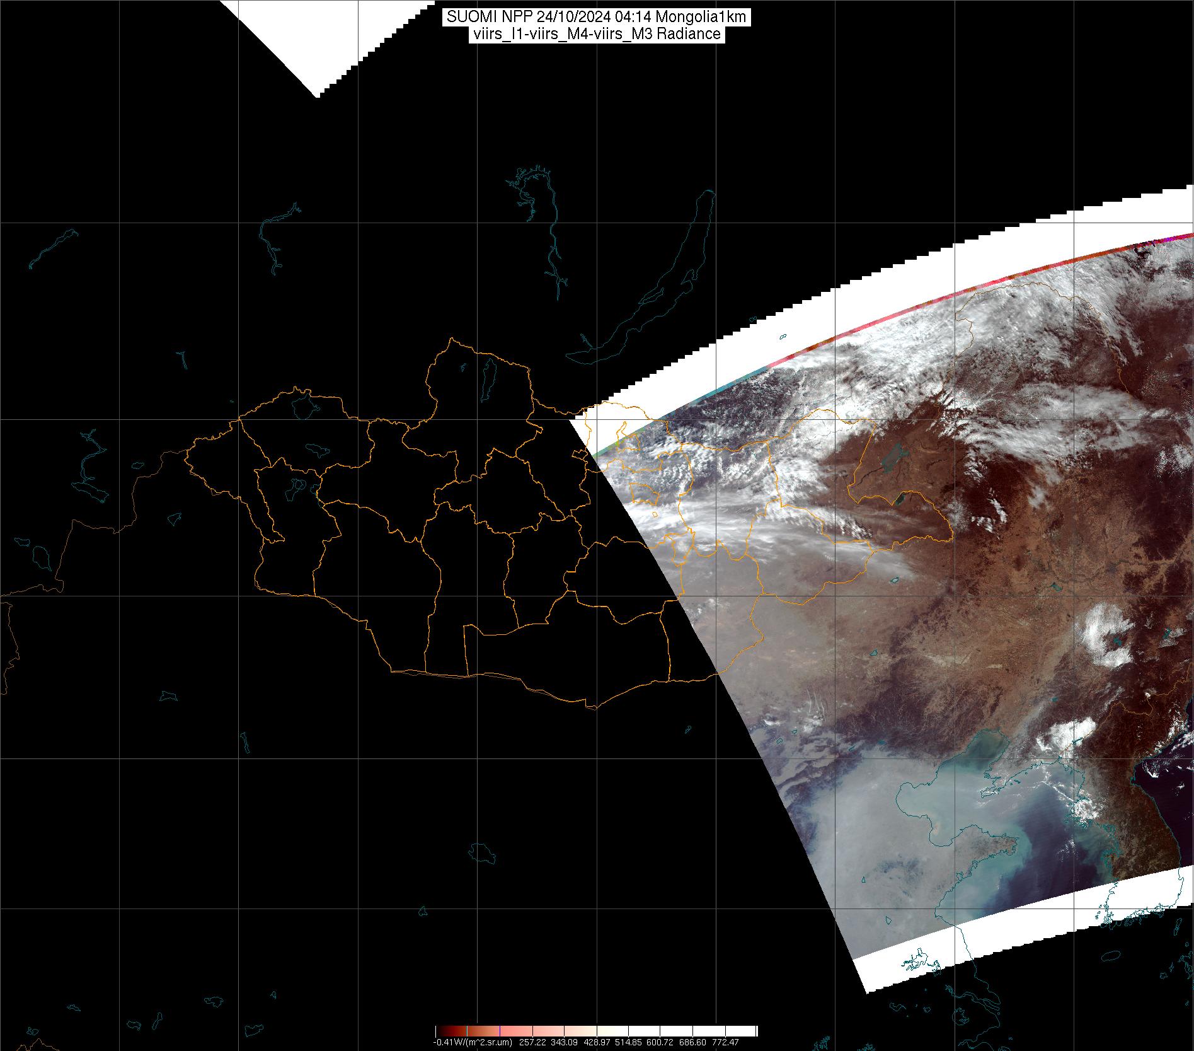This screenshot has height=1051, width=1194.
Task: Click the long narrow Khövsgöl lake outline in northern Mongolia
Action: (488, 378)
